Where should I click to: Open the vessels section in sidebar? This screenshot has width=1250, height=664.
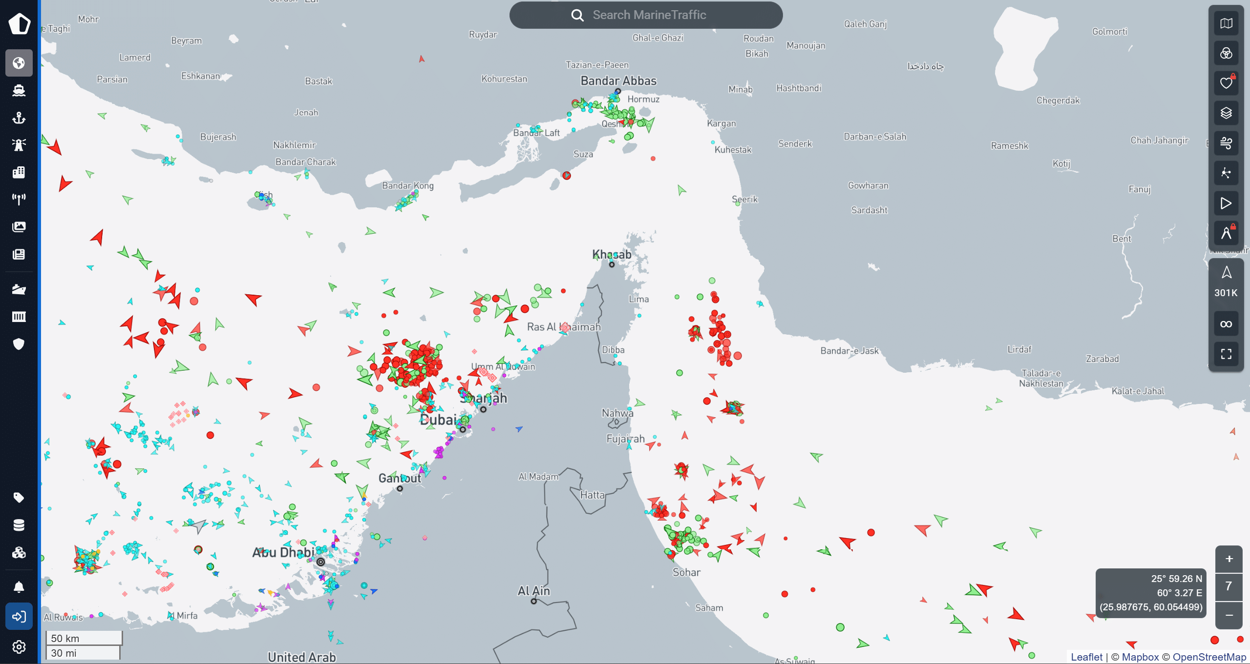coord(19,90)
